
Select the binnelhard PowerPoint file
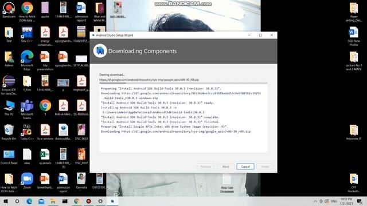pyautogui.click(x=45, y=181)
